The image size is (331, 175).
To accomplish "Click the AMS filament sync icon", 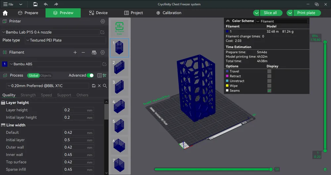I will click(94, 52).
